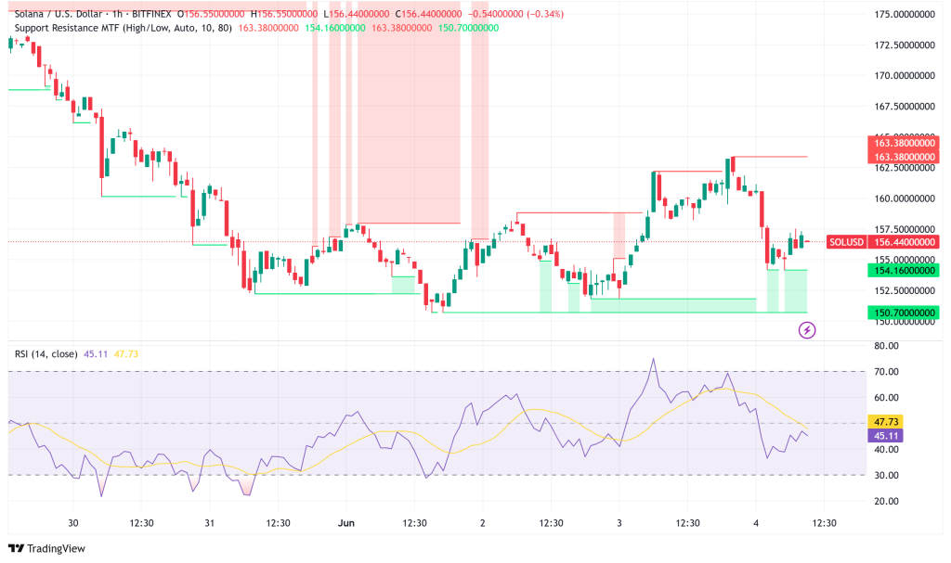Click the 30 date label on time axis

tap(73, 523)
